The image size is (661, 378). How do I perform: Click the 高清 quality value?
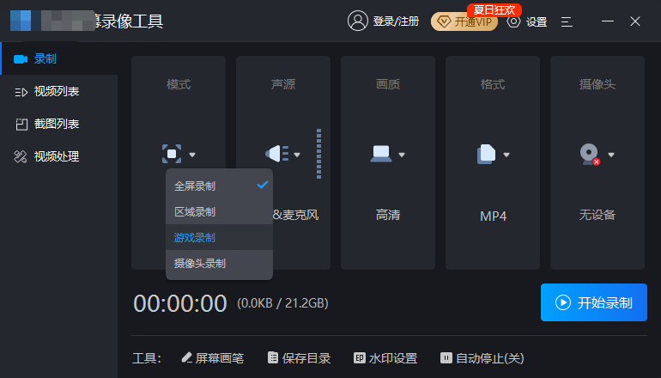(388, 215)
